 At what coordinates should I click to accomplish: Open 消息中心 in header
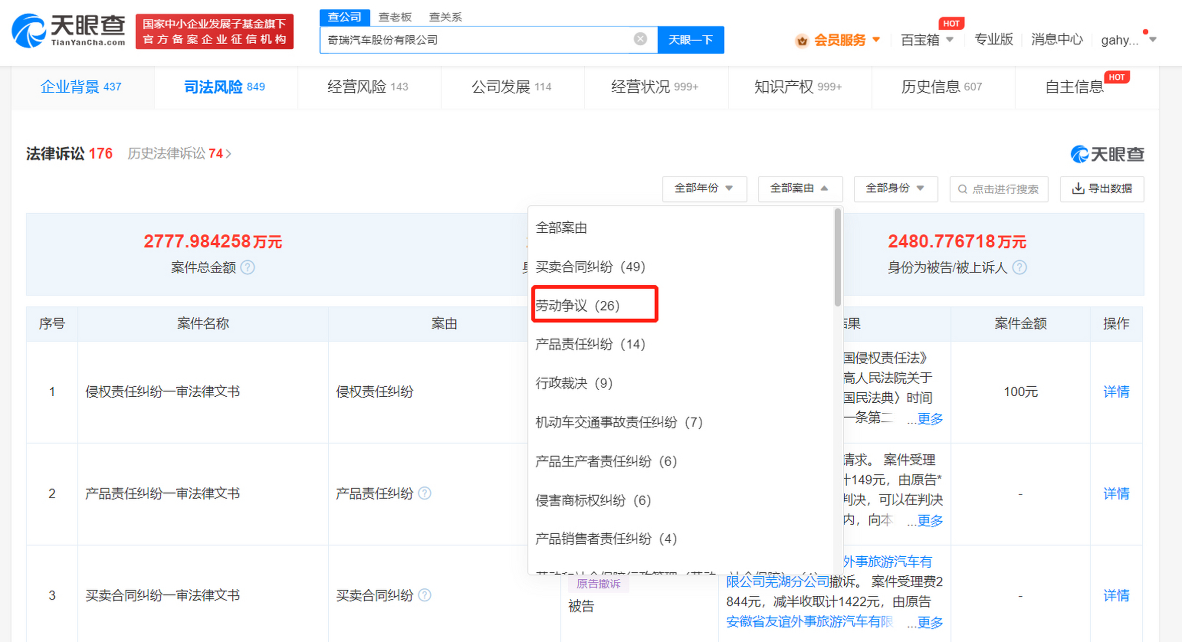(x=1057, y=39)
